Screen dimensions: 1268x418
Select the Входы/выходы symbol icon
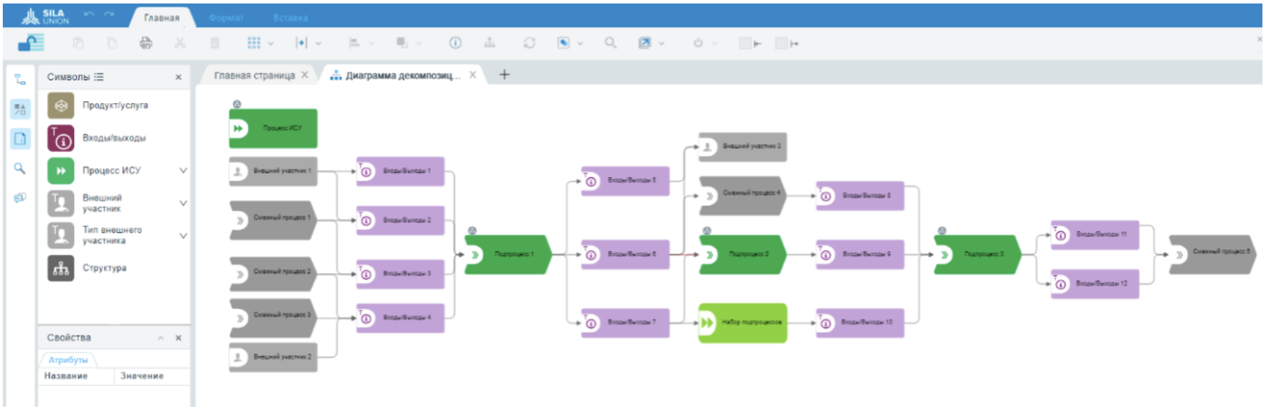(x=61, y=139)
